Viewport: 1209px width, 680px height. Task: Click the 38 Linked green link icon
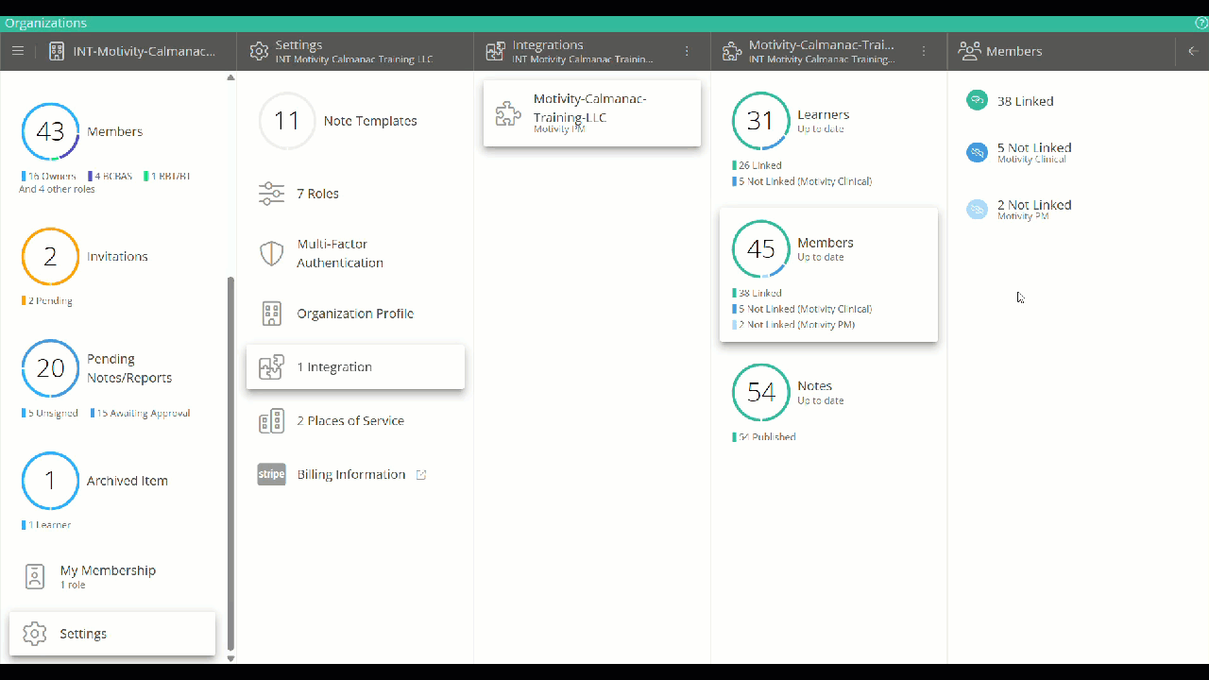[977, 101]
